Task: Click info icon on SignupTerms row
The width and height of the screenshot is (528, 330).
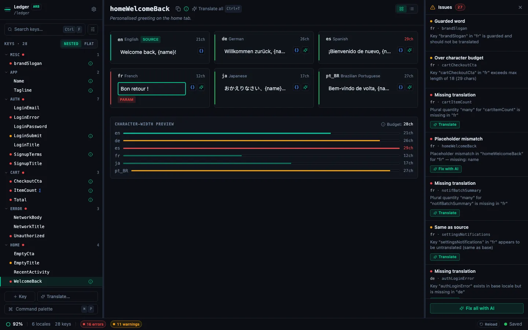Action: [91, 154]
